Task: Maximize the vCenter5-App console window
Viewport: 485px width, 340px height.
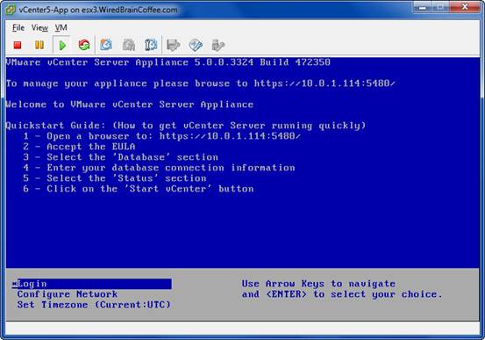Action: pyautogui.click(x=441, y=7)
